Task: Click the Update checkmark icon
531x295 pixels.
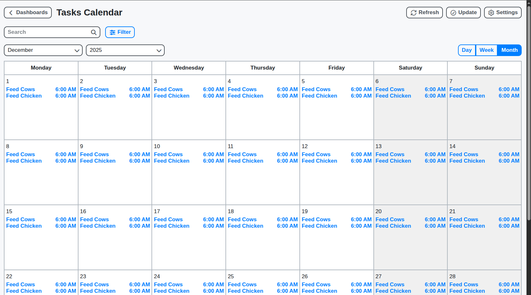Action: [x=453, y=13]
